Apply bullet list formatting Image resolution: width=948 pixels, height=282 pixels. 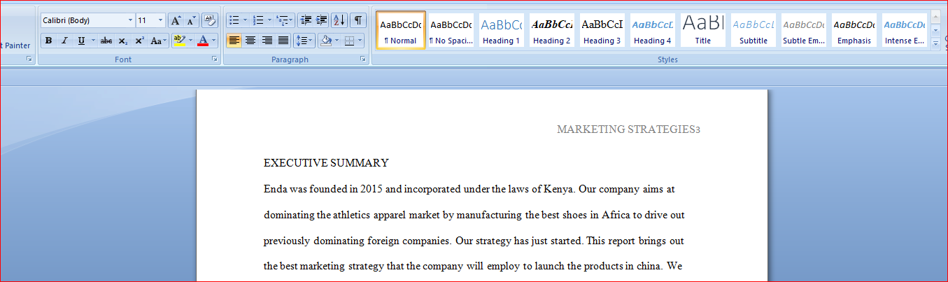pos(234,20)
